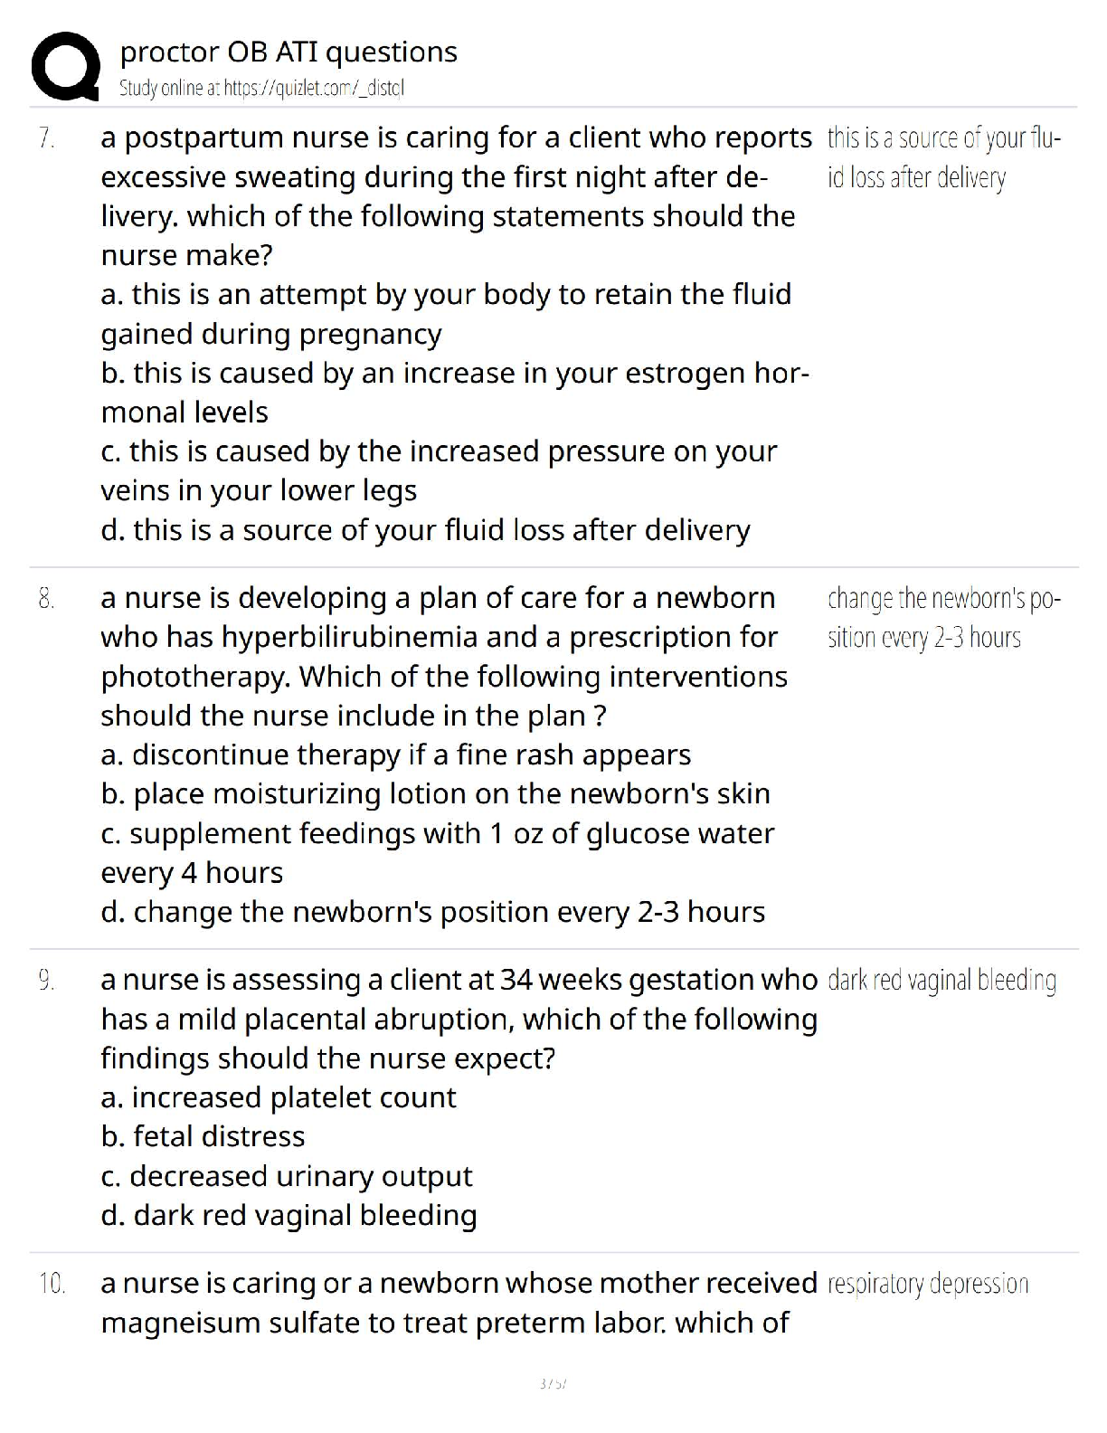1107x1433 pixels.
Task: Select "decreased urinary output" option
Action: coord(287,1176)
